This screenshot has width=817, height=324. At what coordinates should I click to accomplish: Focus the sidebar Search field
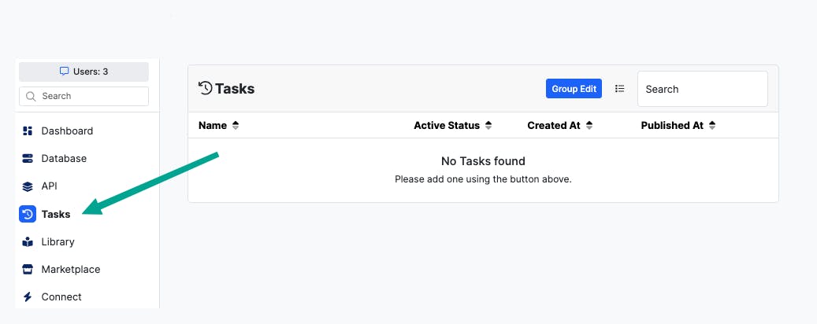pyautogui.click(x=91, y=96)
